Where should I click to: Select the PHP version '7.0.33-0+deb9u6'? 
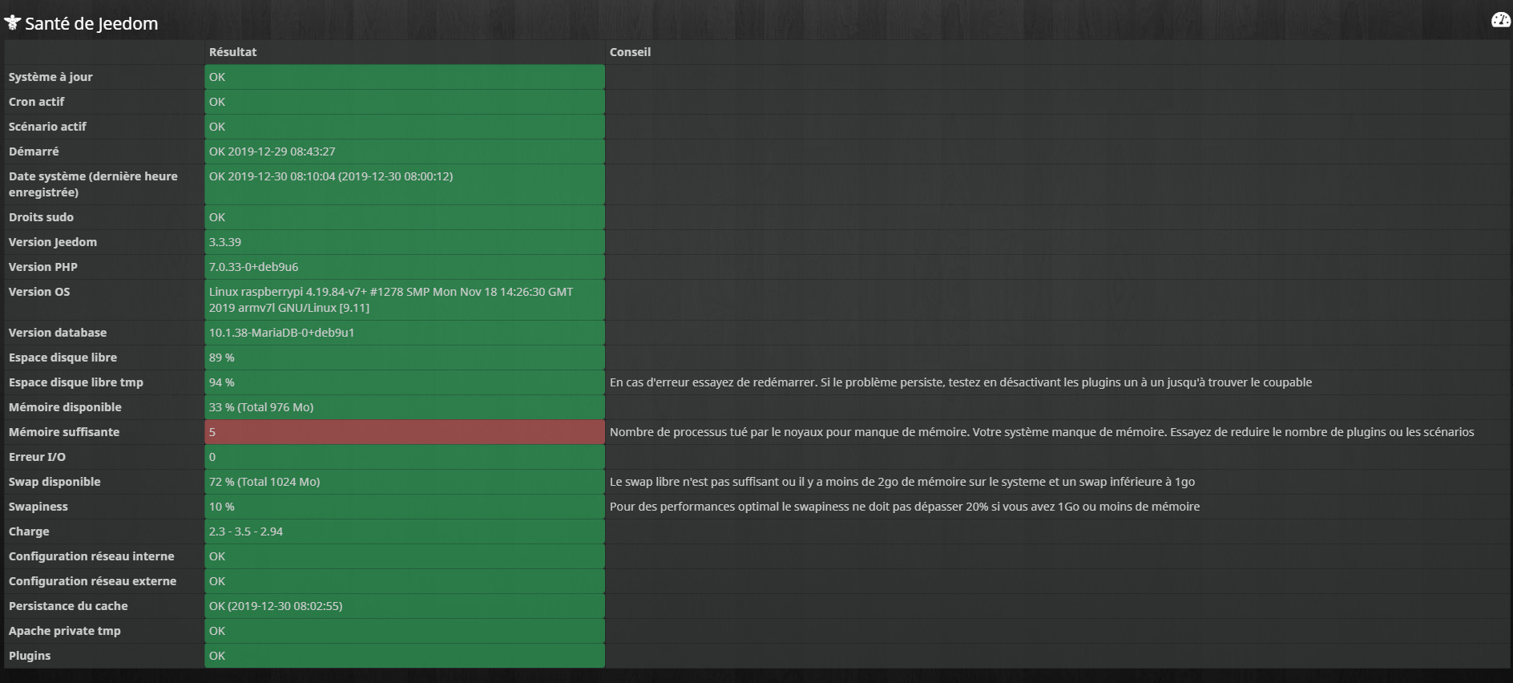pos(253,267)
